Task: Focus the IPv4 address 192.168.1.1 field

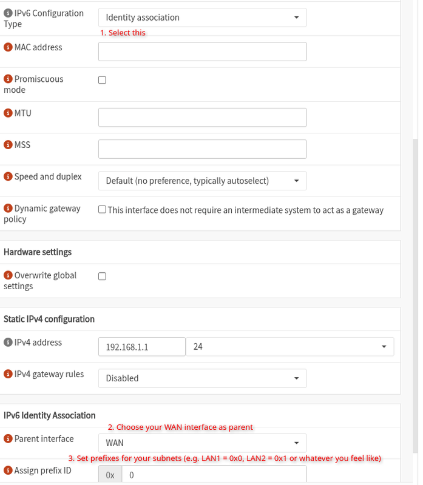Action: point(142,347)
